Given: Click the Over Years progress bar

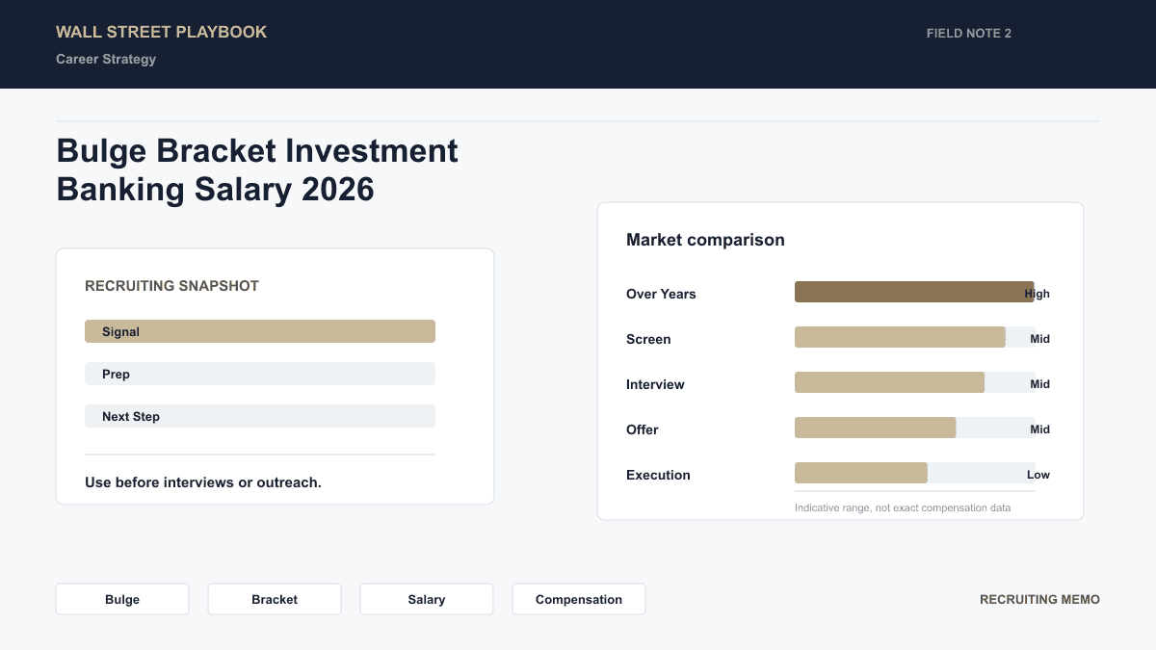Looking at the screenshot, I should [915, 292].
